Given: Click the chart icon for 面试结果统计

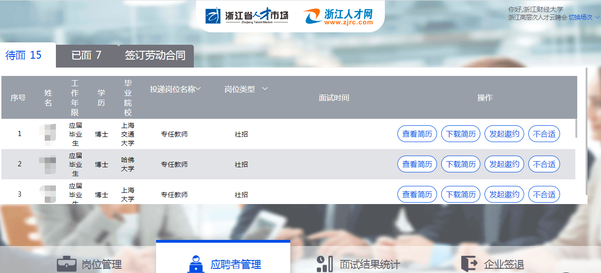Looking at the screenshot, I should tap(324, 264).
